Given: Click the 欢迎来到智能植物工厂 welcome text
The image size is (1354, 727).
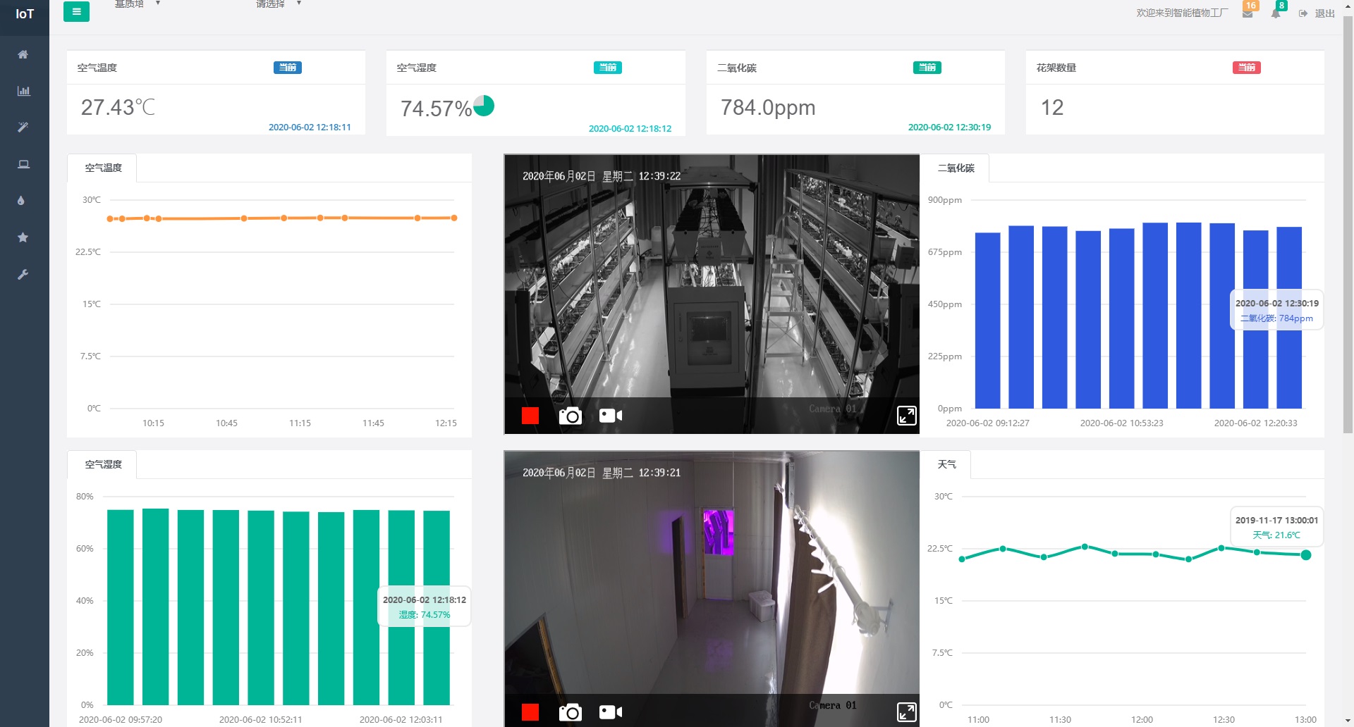Looking at the screenshot, I should (1182, 13).
